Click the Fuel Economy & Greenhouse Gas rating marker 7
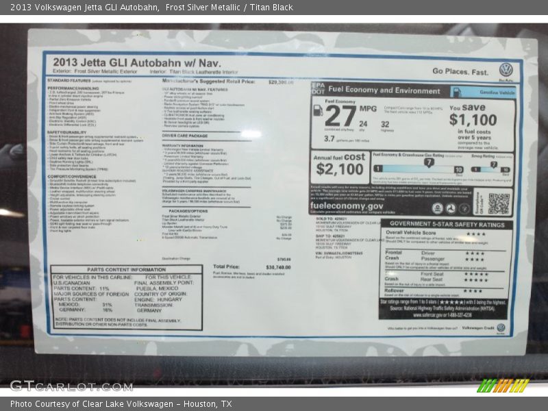 [x=429, y=162]
